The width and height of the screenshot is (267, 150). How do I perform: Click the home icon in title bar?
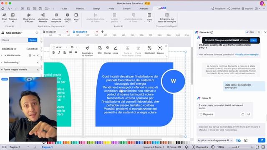(3, 8)
